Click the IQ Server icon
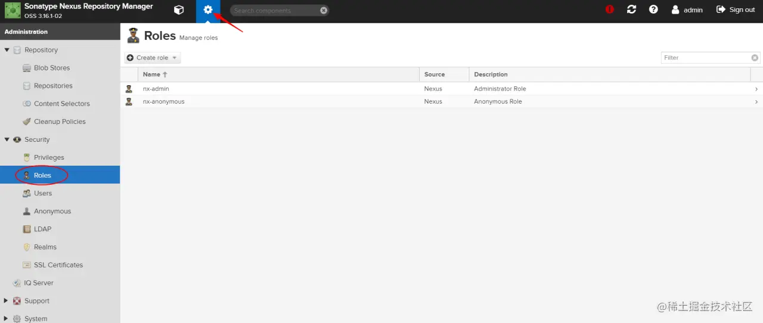 (17, 283)
